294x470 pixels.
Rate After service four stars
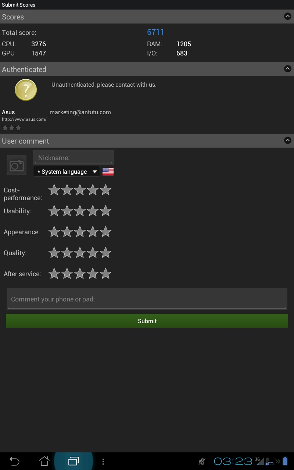tap(93, 274)
